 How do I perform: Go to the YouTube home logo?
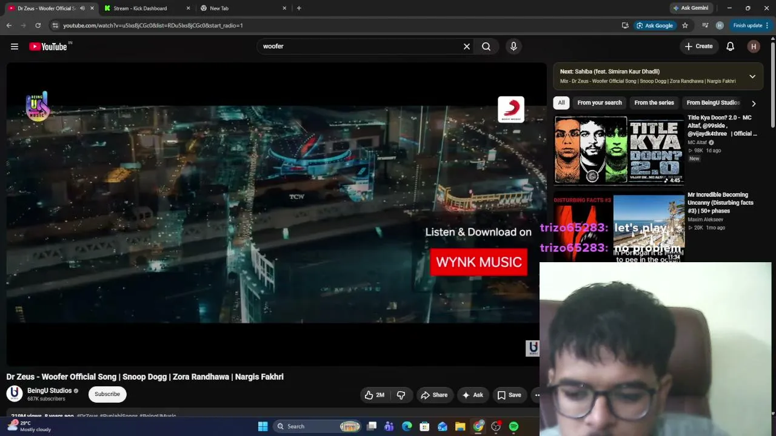pyautogui.click(x=48, y=47)
